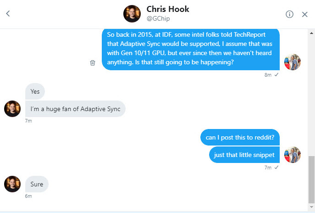
Task: Select the "just that little snippet" bubble
Action: 244,155
